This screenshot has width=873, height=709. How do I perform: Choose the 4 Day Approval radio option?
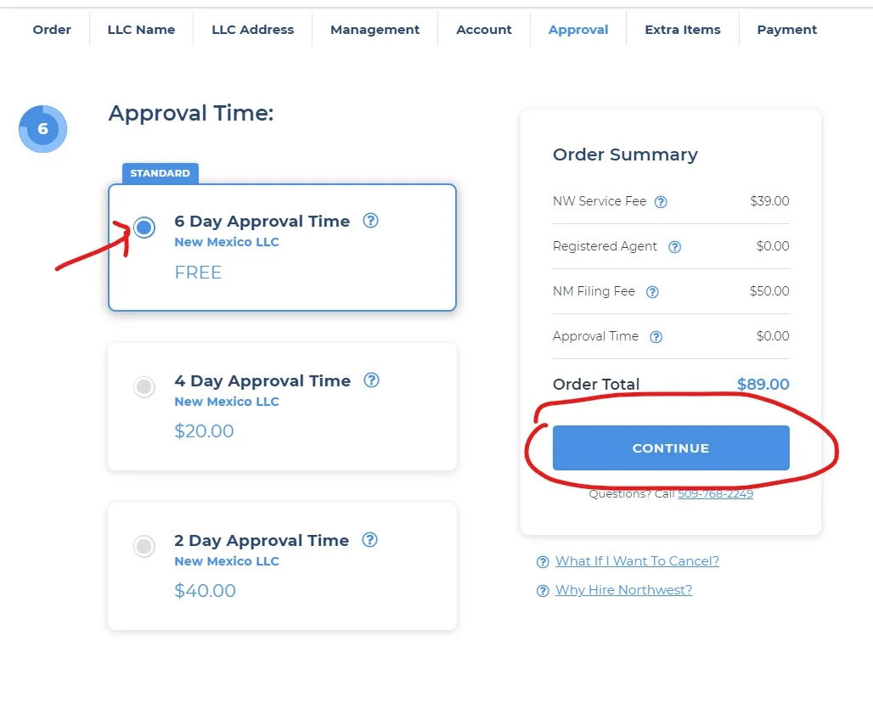pyautogui.click(x=144, y=387)
